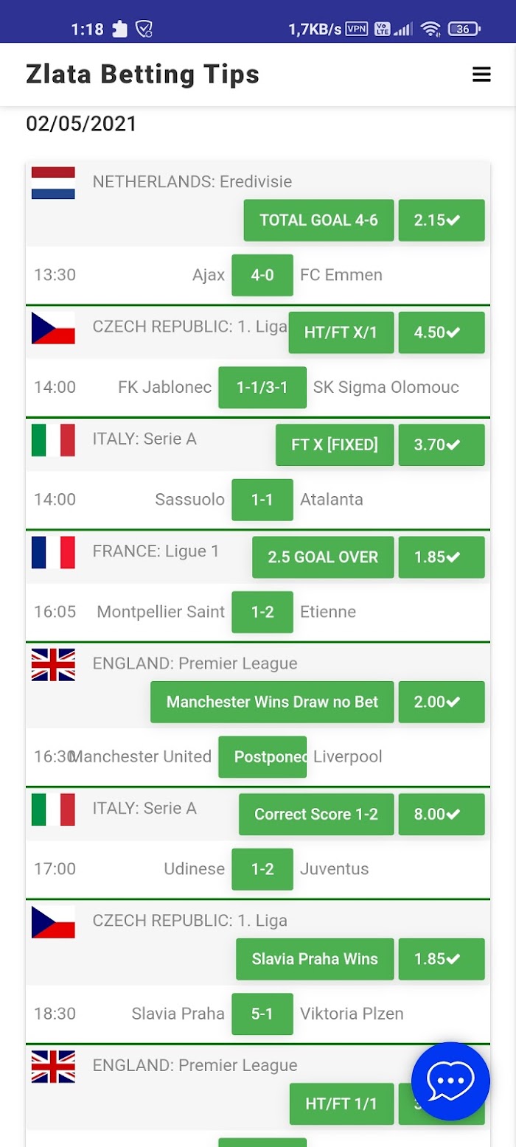Tap the Postponed status box
516x1147 pixels.
262,756
